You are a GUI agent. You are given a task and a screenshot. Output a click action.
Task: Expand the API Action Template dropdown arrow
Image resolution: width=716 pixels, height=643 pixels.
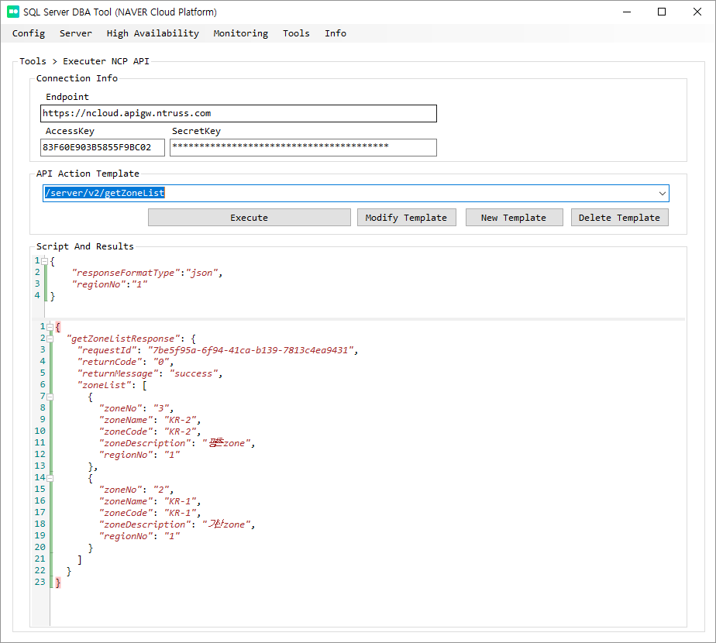(x=662, y=193)
